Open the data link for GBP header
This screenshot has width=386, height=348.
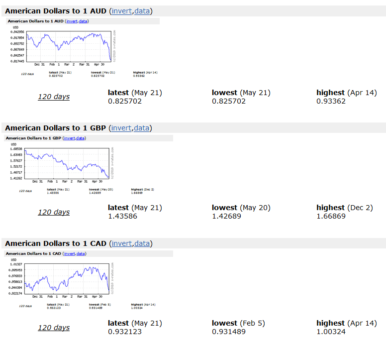(x=142, y=128)
